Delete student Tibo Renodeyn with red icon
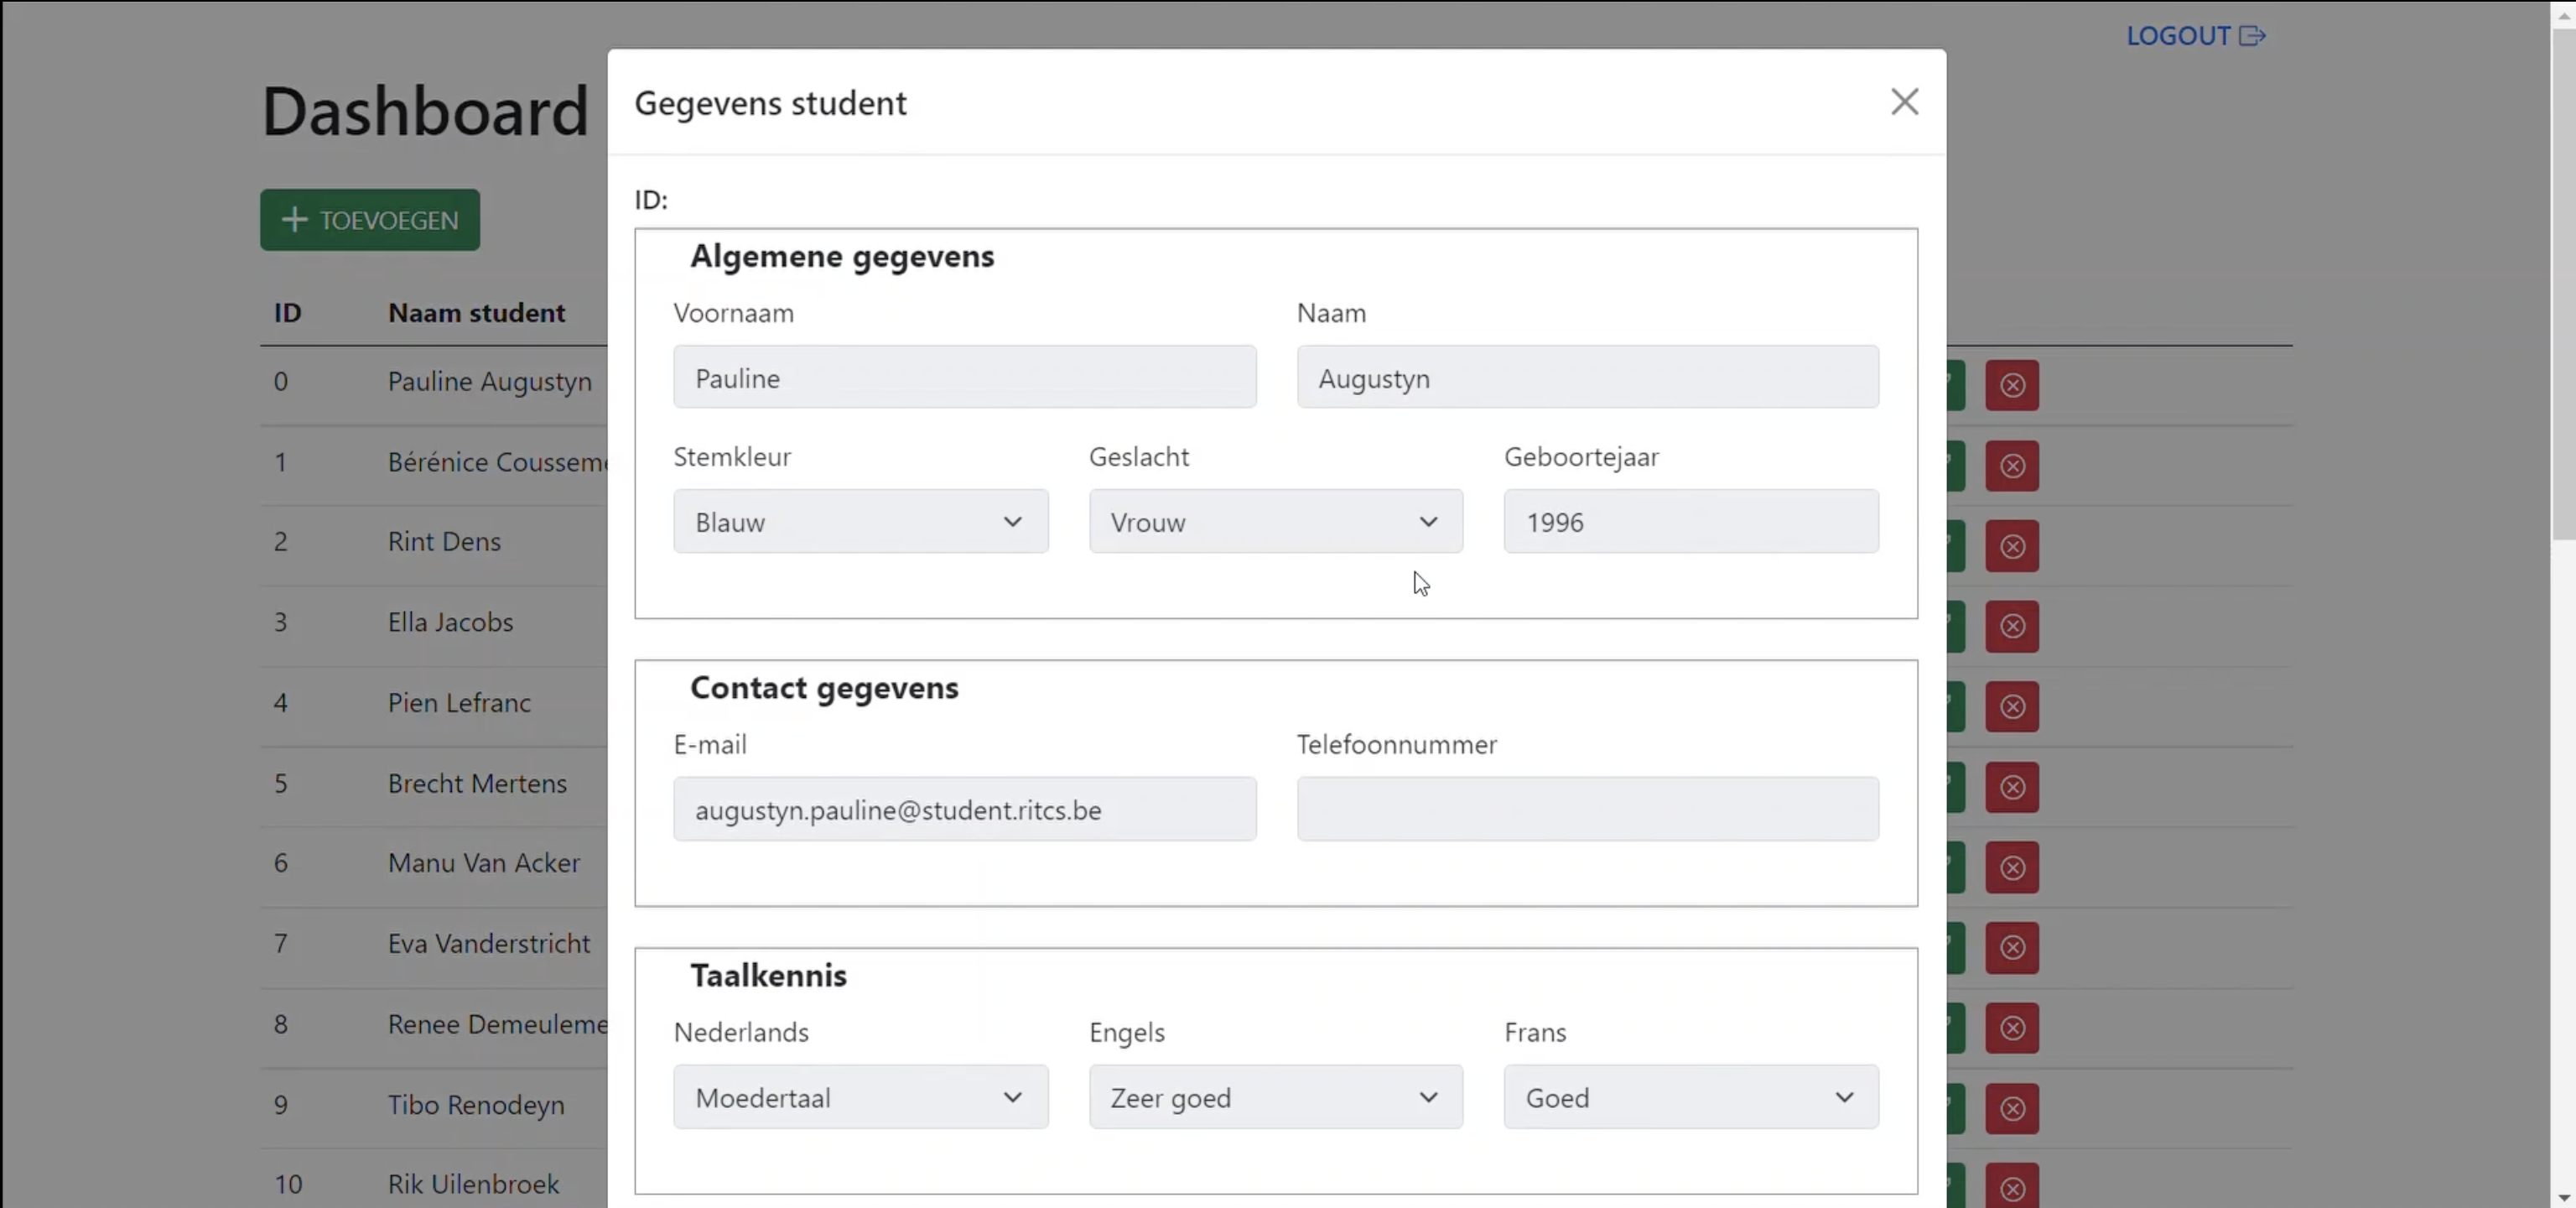 point(2012,1108)
